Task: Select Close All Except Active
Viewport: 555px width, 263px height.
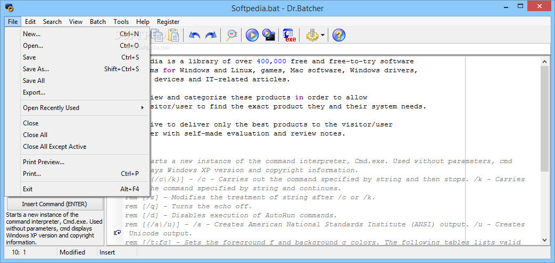Action: pyautogui.click(x=78, y=146)
